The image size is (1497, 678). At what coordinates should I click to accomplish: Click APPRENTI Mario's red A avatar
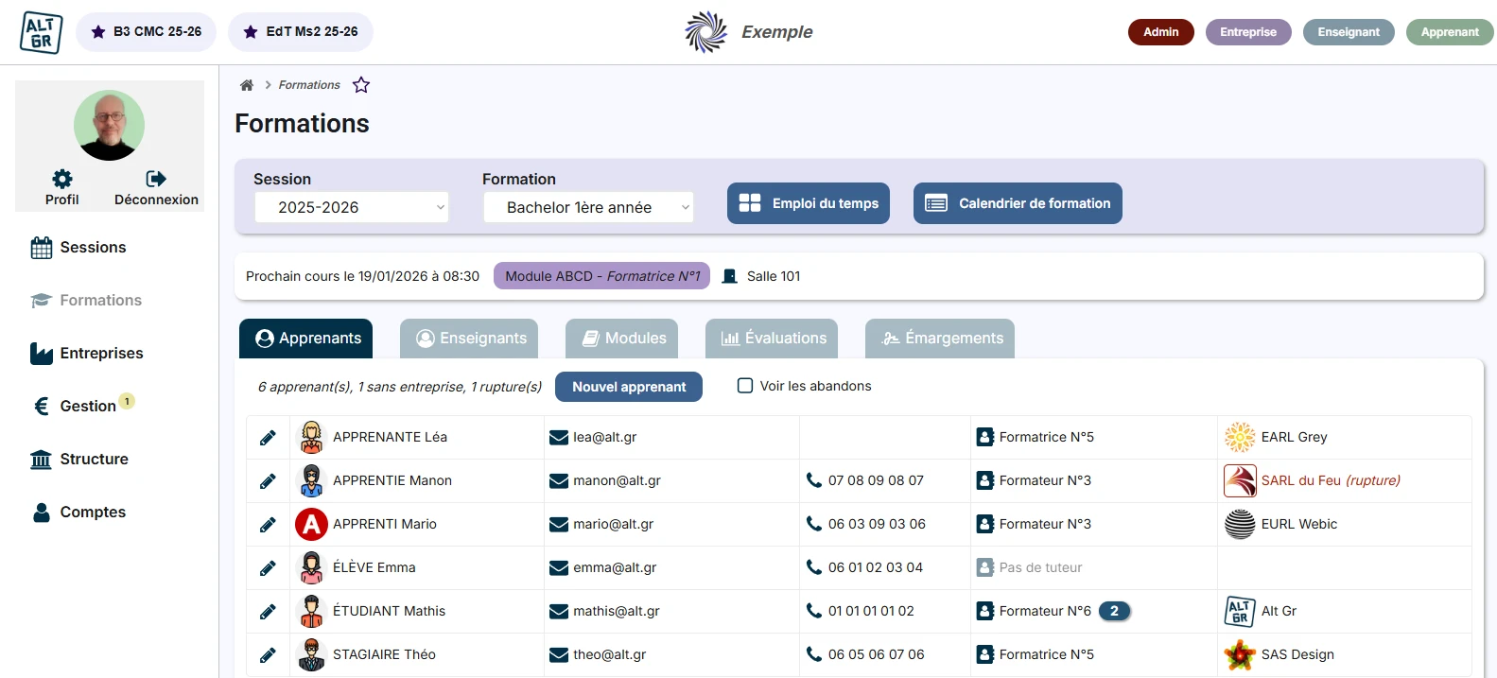point(311,524)
